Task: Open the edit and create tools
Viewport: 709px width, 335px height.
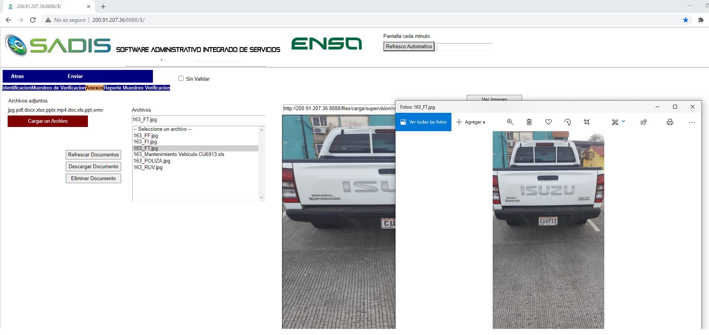Action: click(x=615, y=122)
